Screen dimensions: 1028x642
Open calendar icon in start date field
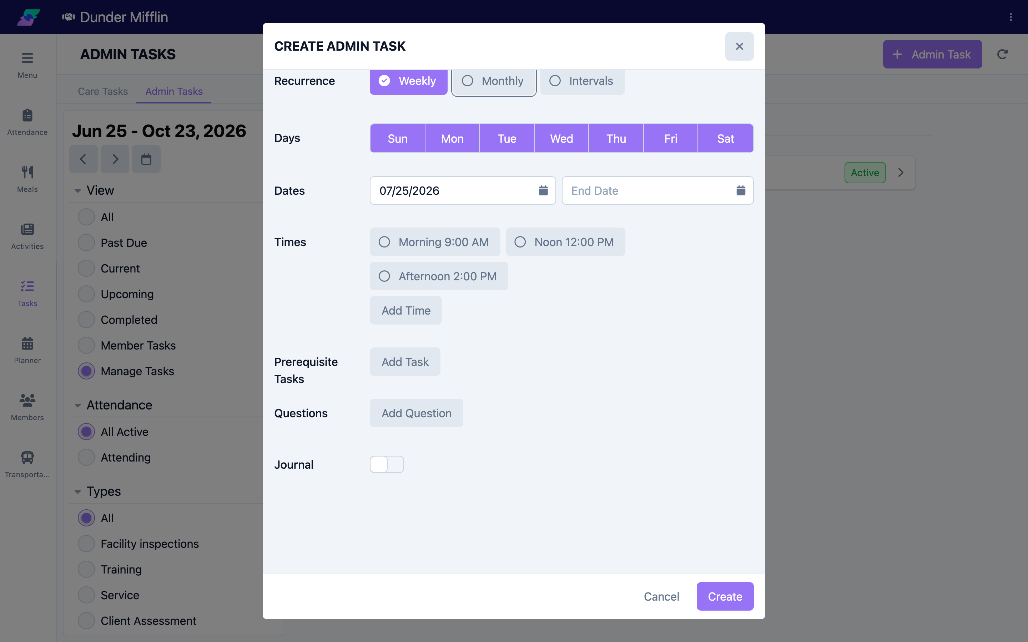543,190
